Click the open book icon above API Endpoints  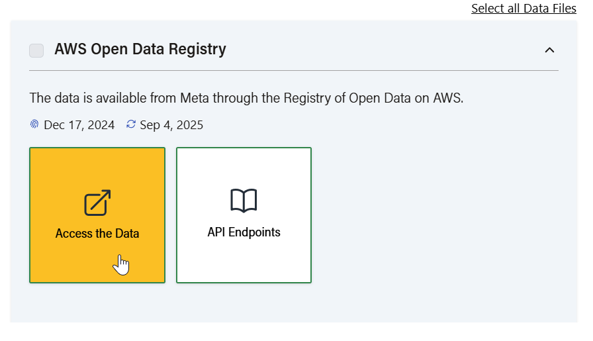tap(244, 201)
